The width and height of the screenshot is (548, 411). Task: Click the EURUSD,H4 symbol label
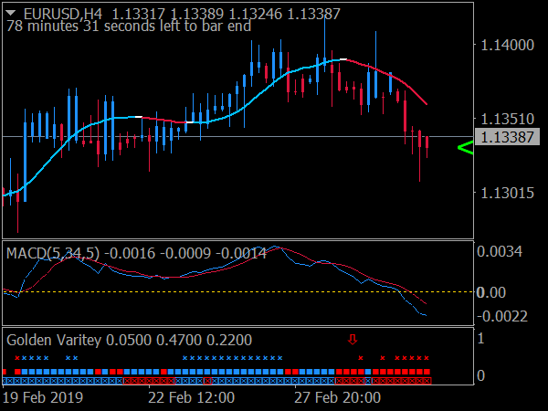coord(63,14)
